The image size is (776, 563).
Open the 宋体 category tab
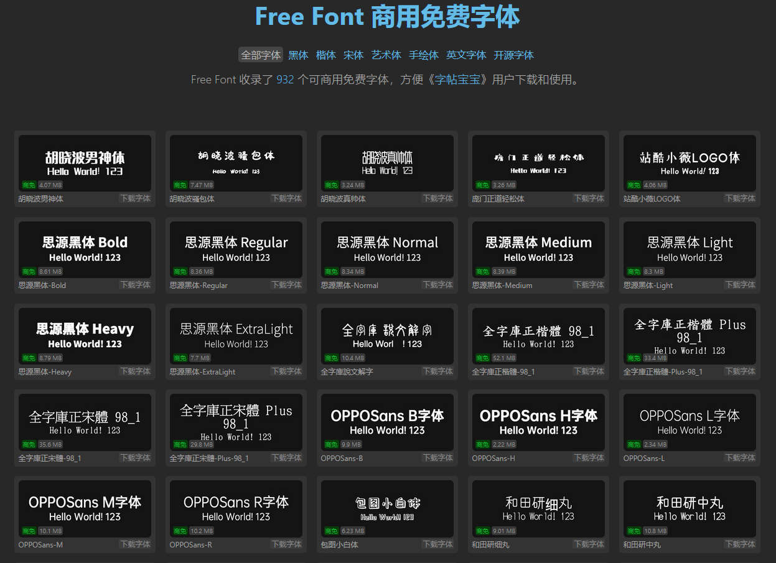353,55
